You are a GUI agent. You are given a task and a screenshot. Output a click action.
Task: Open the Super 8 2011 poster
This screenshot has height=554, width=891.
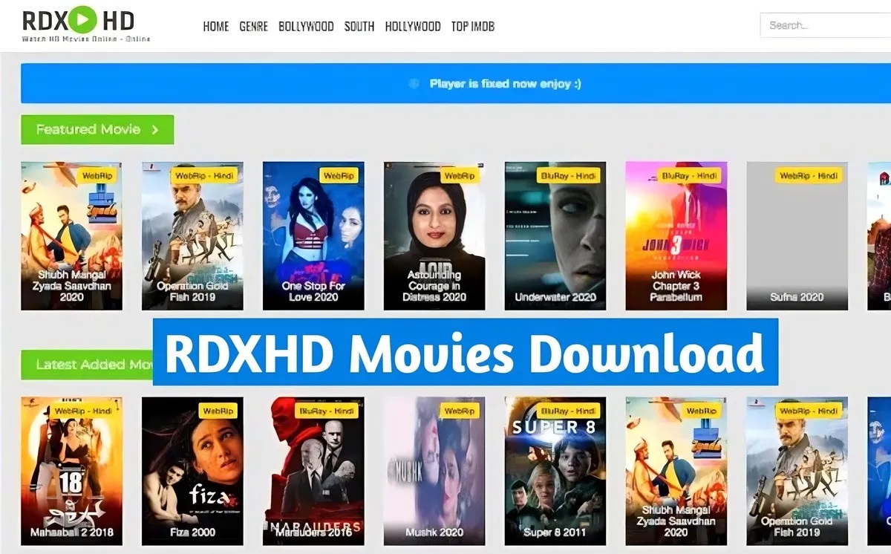click(555, 471)
